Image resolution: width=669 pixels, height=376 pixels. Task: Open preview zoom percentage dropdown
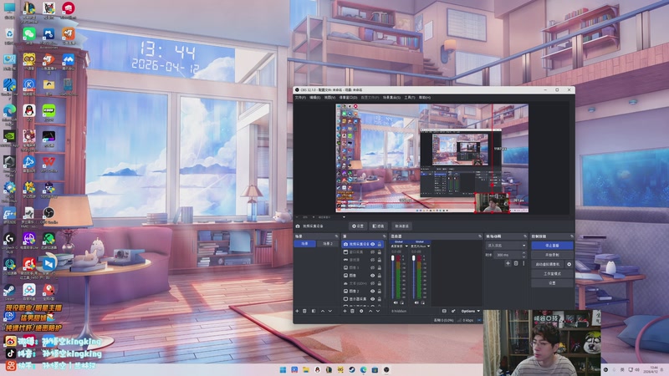(314, 216)
